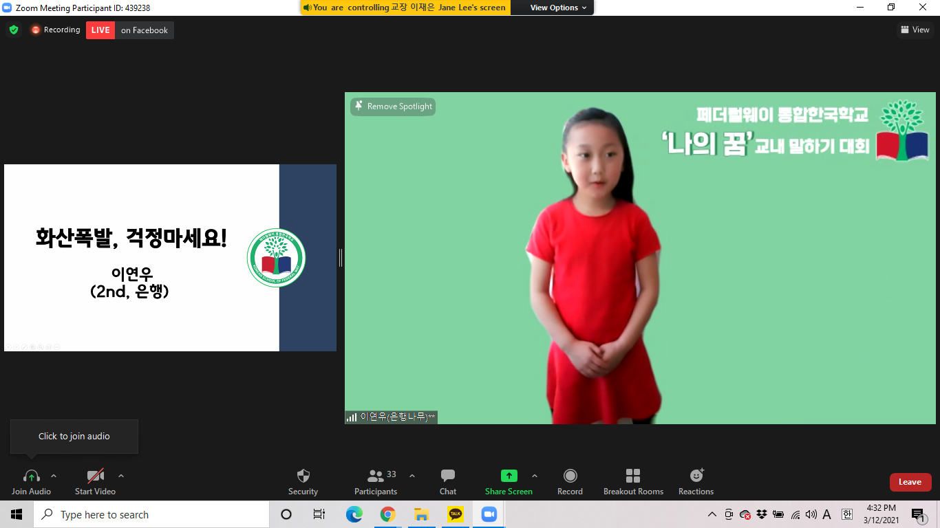This screenshot has height=528, width=940.
Task: Open the Participants panel
Action: (x=376, y=476)
